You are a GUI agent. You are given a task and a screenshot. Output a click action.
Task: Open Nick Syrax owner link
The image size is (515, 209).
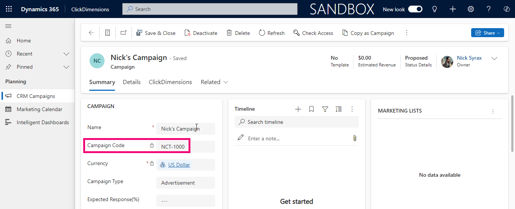pyautogui.click(x=469, y=58)
